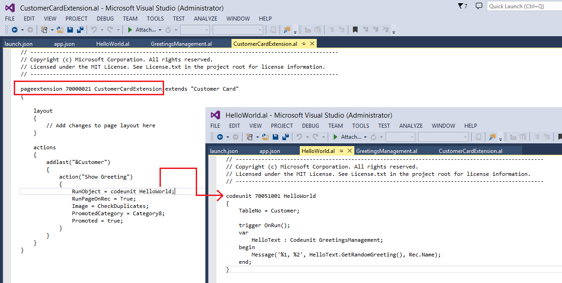
Task: Click the Save icon in HelloWorld.al window toolbar
Action: tap(275, 137)
